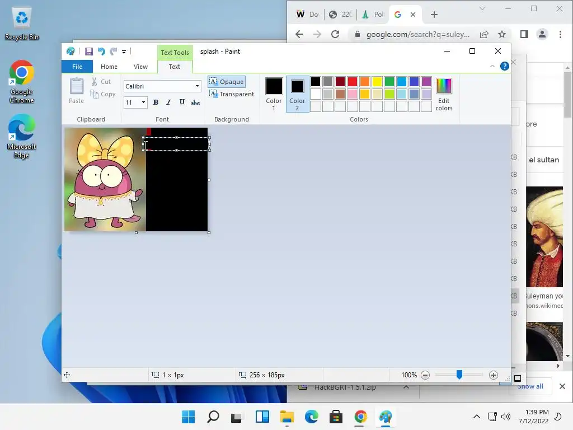This screenshot has width=573, height=430.
Task: Undo the last action in Paint
Action: (101, 52)
